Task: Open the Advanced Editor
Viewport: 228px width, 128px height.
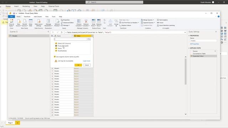Action: pyautogui.click(x=67, y=23)
